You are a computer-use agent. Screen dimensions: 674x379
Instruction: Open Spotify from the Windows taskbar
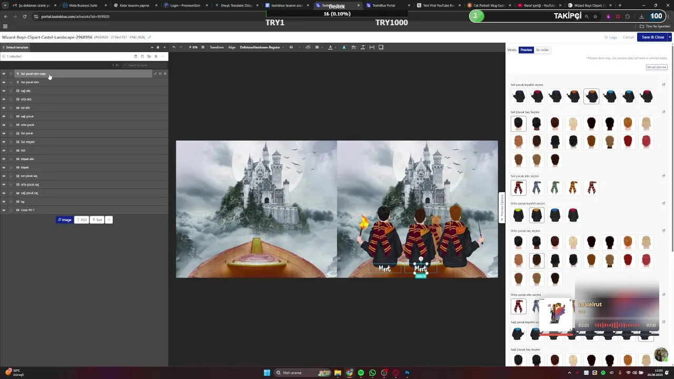tap(361, 373)
